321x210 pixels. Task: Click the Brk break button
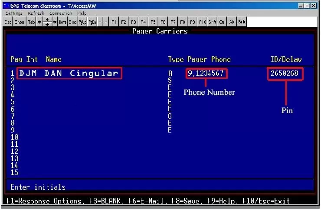(x=242, y=22)
